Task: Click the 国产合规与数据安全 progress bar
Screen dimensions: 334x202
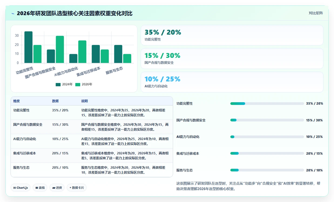Action: pyautogui.click(x=267, y=120)
